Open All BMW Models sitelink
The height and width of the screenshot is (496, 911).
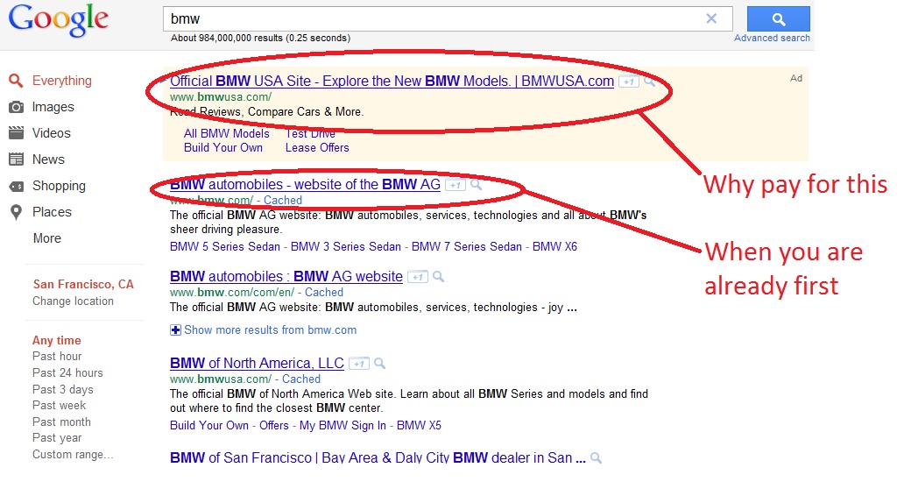point(227,133)
